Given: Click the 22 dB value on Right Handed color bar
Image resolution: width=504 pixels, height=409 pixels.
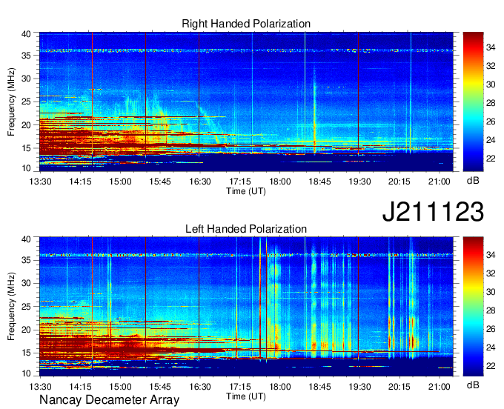Looking at the screenshot, I should click(x=491, y=159).
